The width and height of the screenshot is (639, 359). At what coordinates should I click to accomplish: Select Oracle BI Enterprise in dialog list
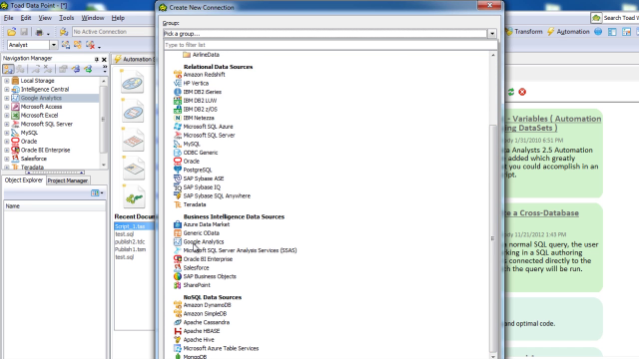pos(208,259)
